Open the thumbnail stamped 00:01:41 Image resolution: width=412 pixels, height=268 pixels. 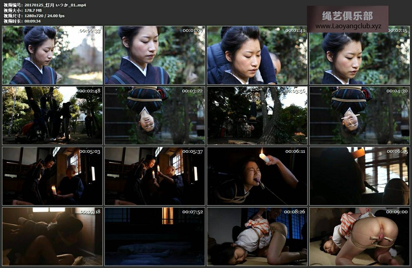pos(257,55)
